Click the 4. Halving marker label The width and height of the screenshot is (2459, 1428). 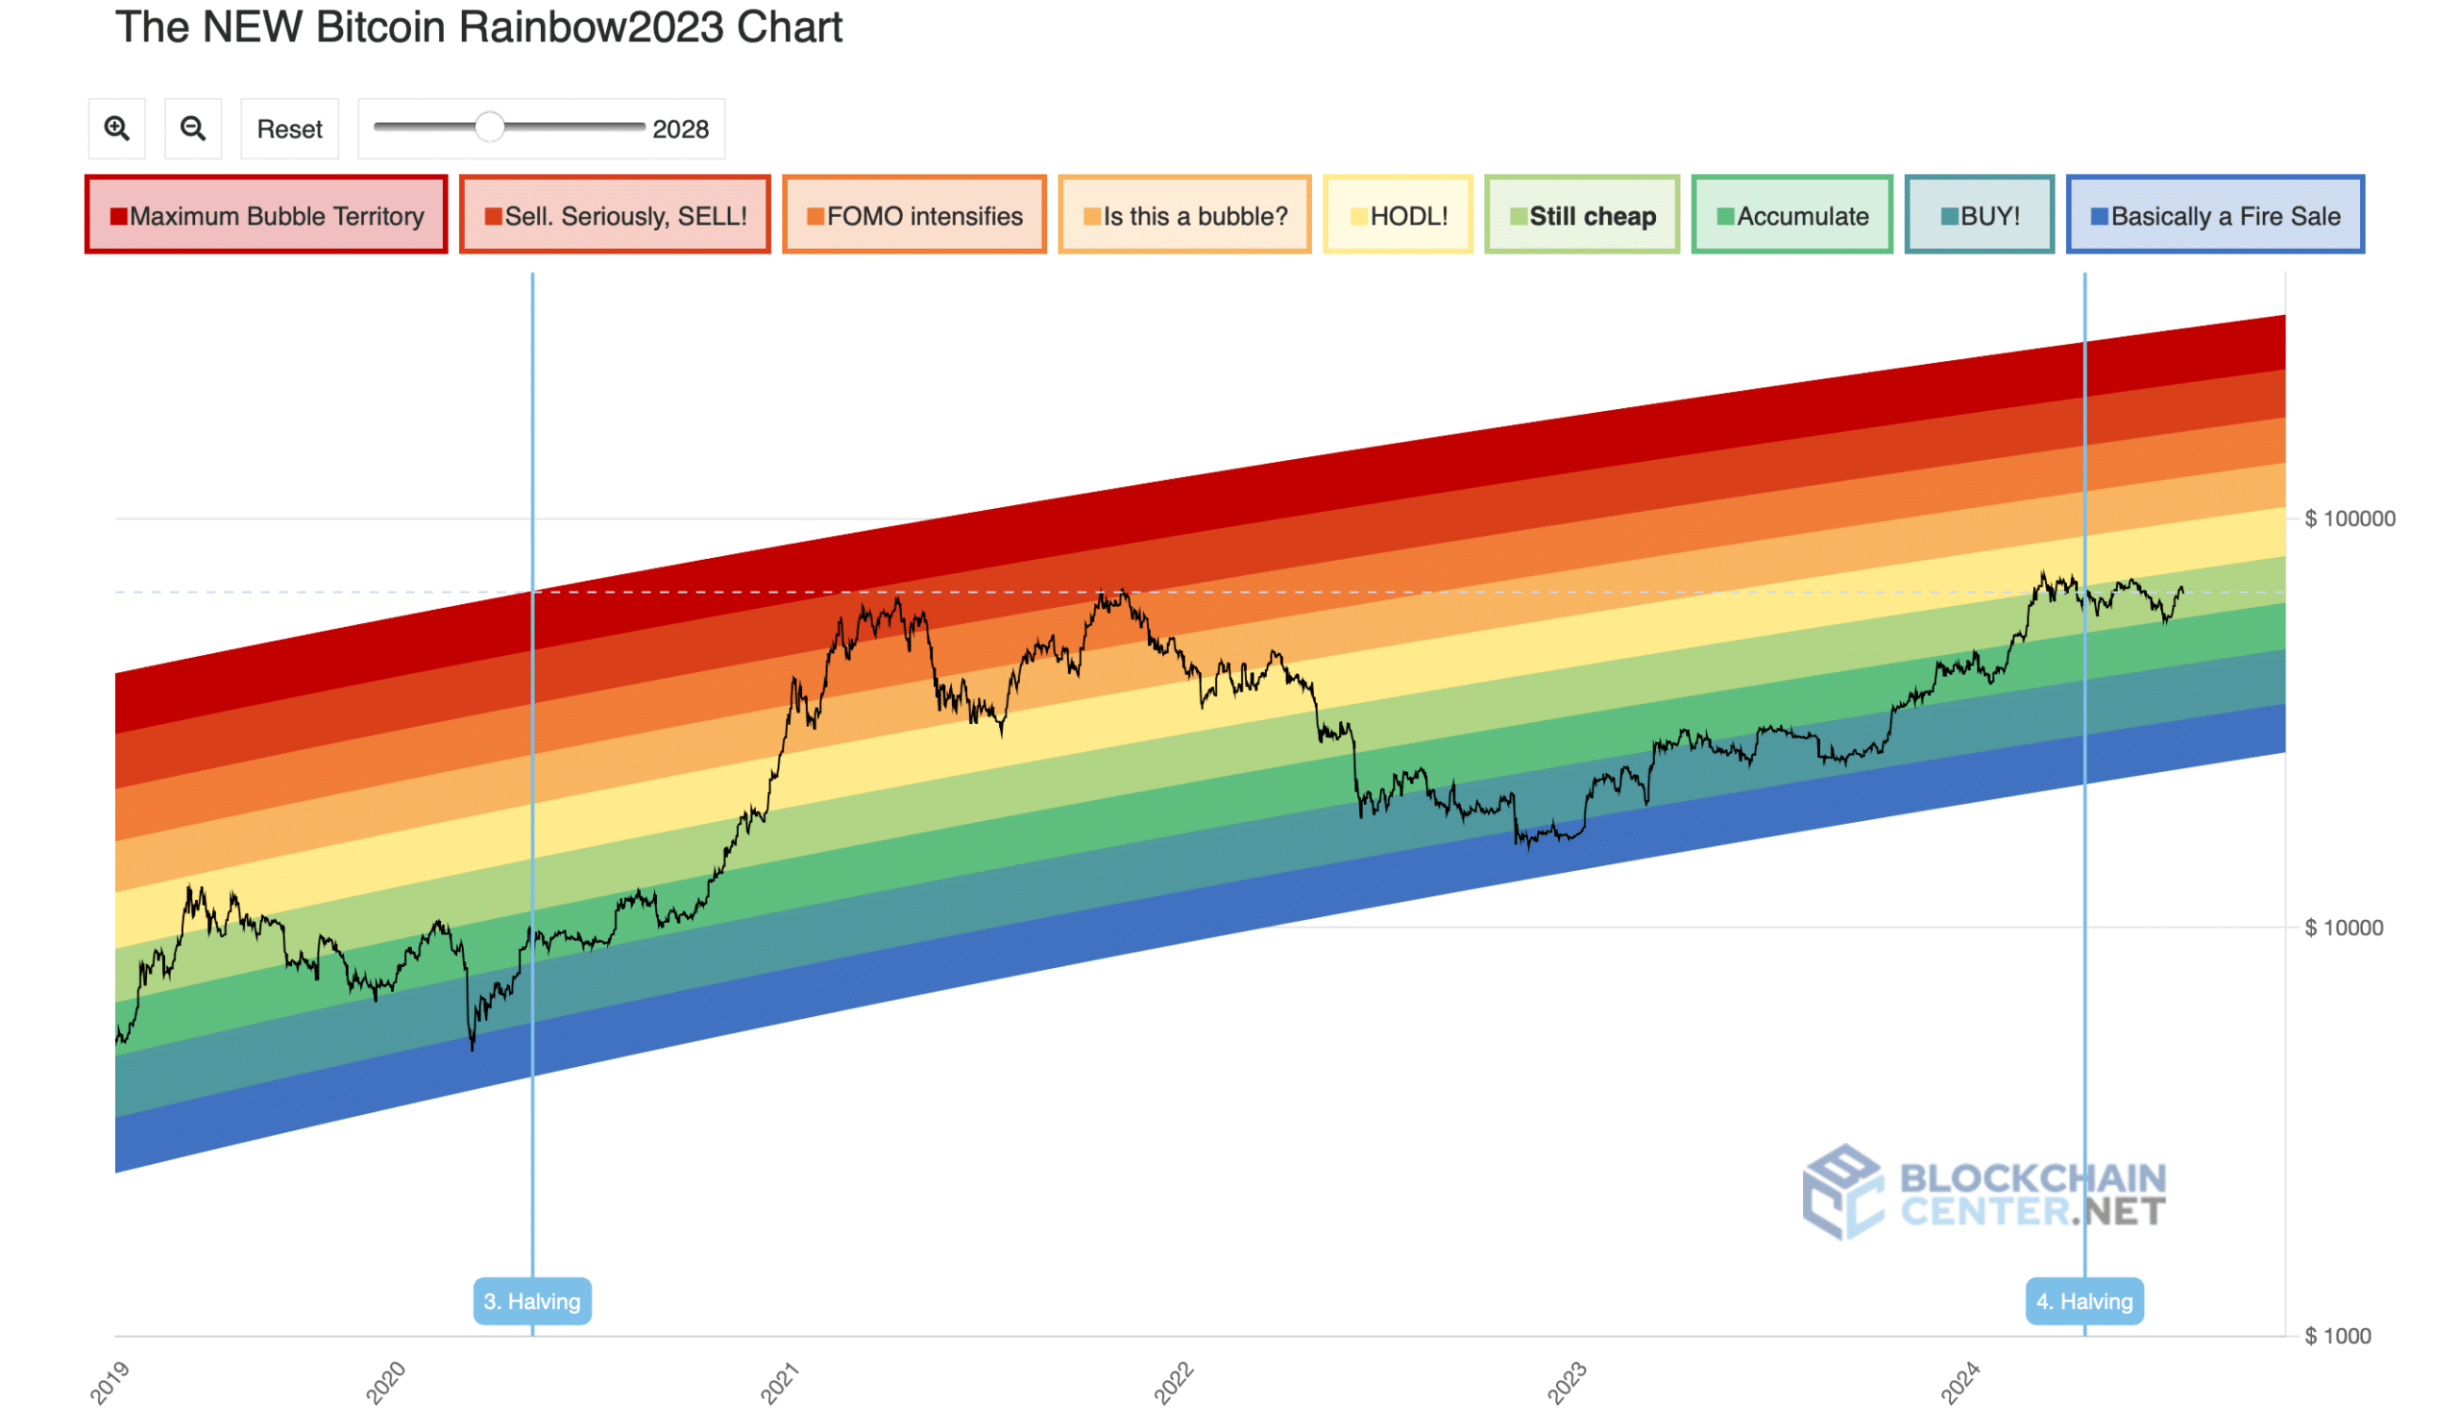click(x=2085, y=1301)
